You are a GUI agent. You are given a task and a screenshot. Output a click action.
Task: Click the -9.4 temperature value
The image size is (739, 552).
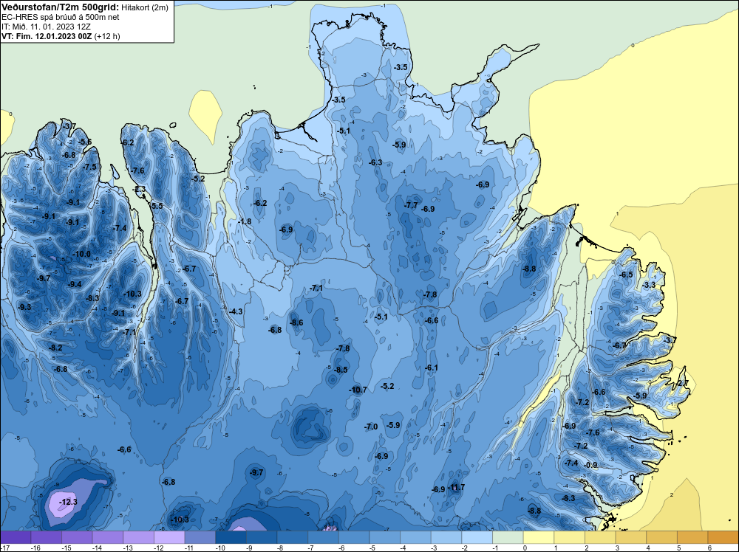pyautogui.click(x=75, y=284)
